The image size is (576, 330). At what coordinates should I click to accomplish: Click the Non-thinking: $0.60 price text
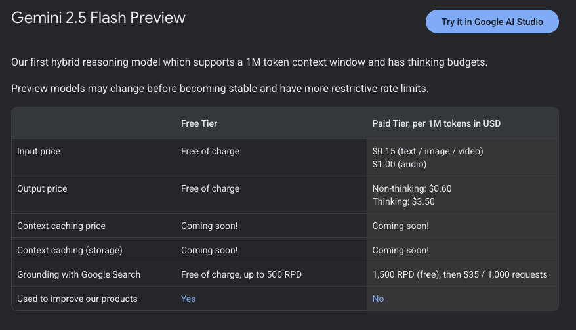point(411,188)
